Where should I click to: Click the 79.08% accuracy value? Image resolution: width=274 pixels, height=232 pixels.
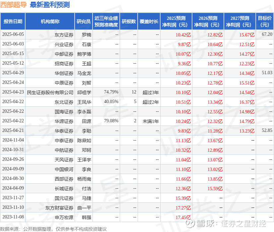[x=111, y=121]
